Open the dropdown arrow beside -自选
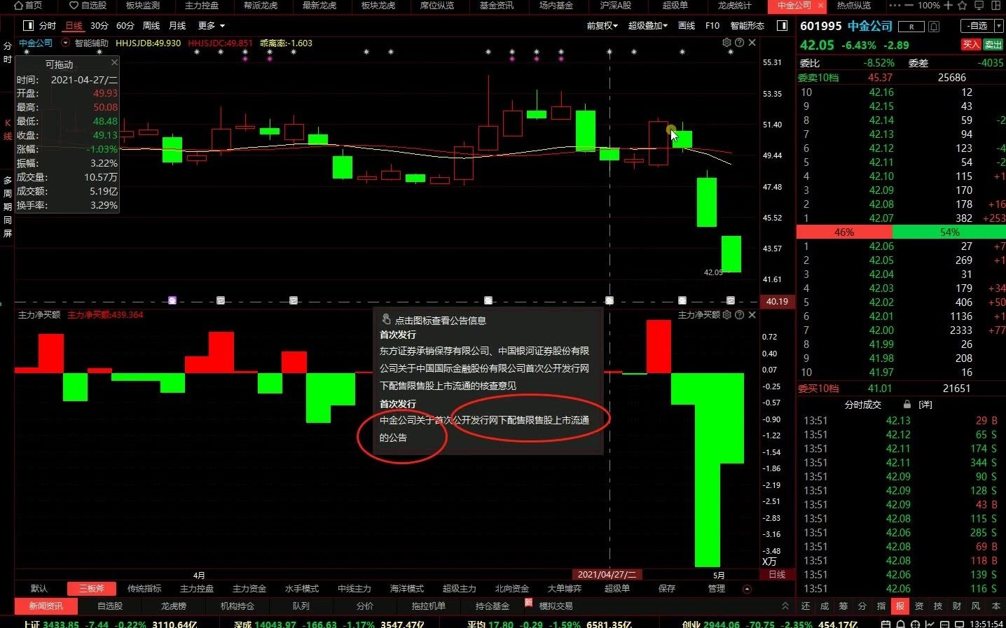 (x=999, y=26)
